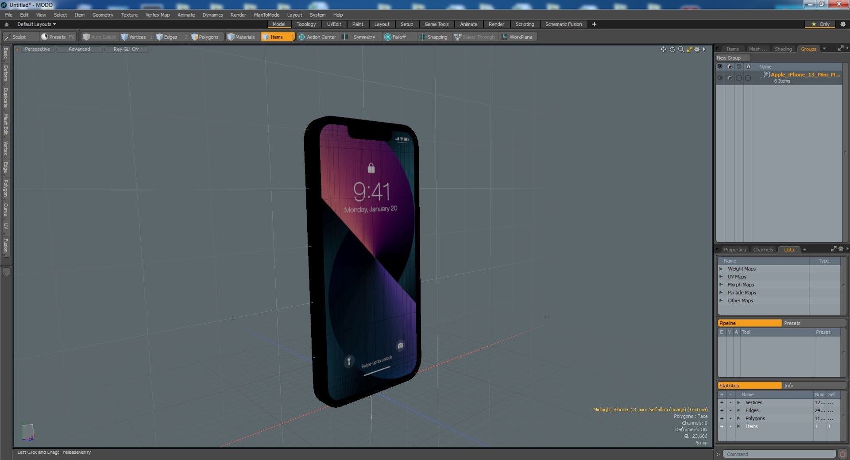This screenshot has height=460, width=850.
Task: Click the Command input field
Action: [779, 454]
